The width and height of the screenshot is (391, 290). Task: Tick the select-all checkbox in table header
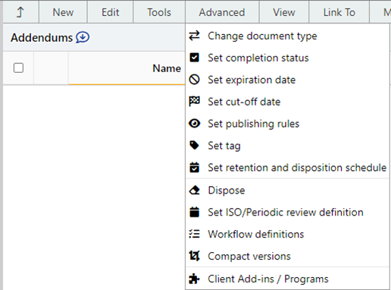(18, 68)
